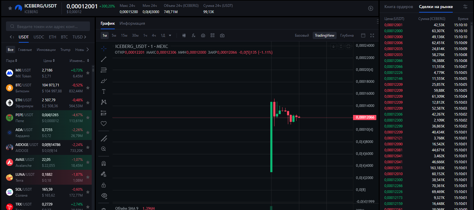Click the token search input field
The width and height of the screenshot is (474, 210).
click(48, 26)
